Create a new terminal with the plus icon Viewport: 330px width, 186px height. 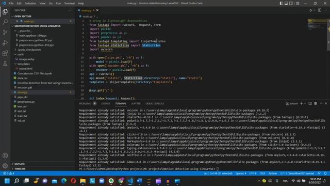(x=301, y=103)
